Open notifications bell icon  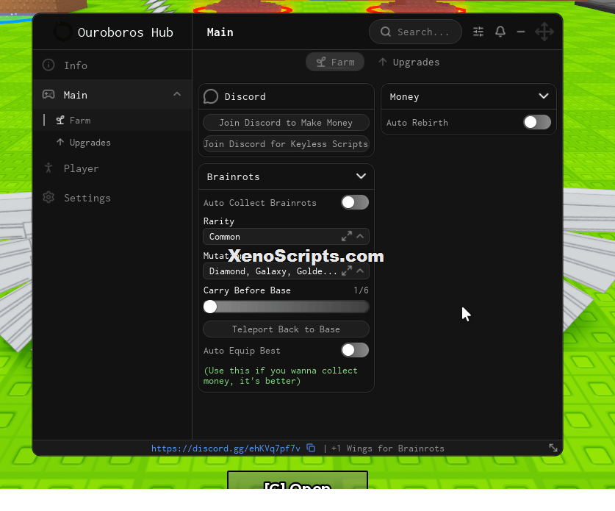pos(500,32)
